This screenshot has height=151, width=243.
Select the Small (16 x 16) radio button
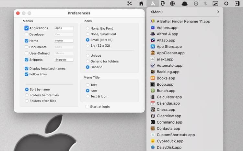87,40
